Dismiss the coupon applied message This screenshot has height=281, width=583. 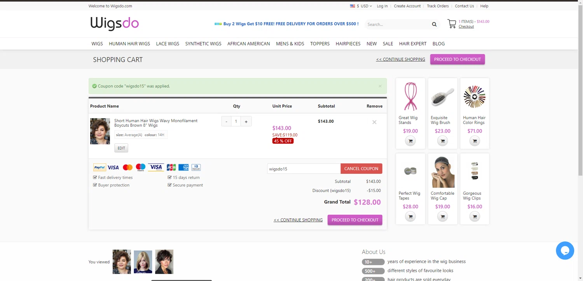[380, 86]
